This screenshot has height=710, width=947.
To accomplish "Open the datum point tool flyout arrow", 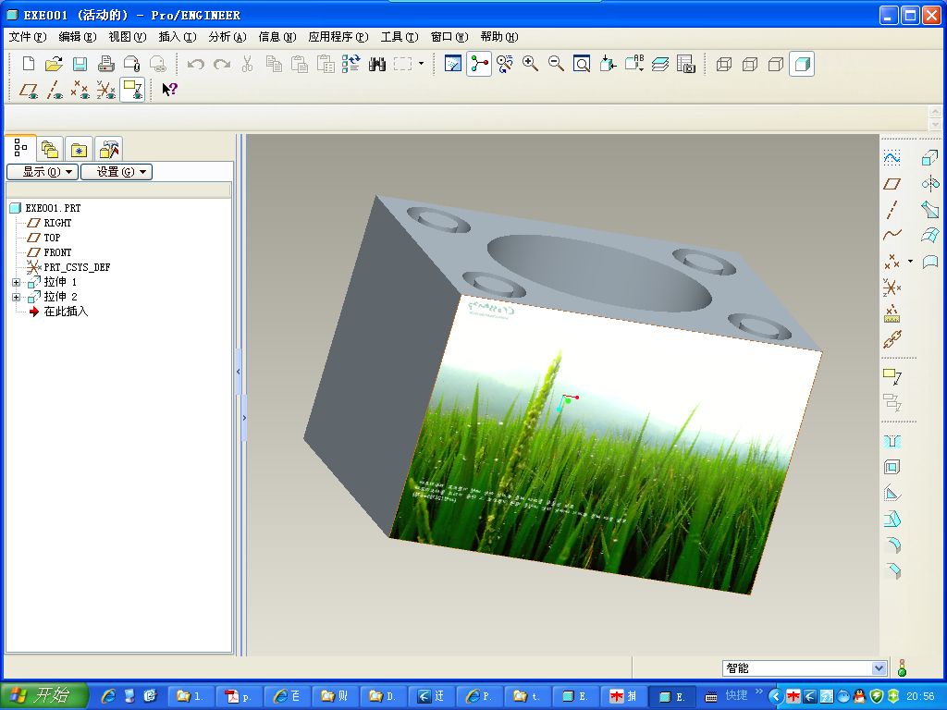I will click(911, 262).
